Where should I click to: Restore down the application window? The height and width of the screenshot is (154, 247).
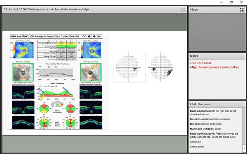point(231,2)
